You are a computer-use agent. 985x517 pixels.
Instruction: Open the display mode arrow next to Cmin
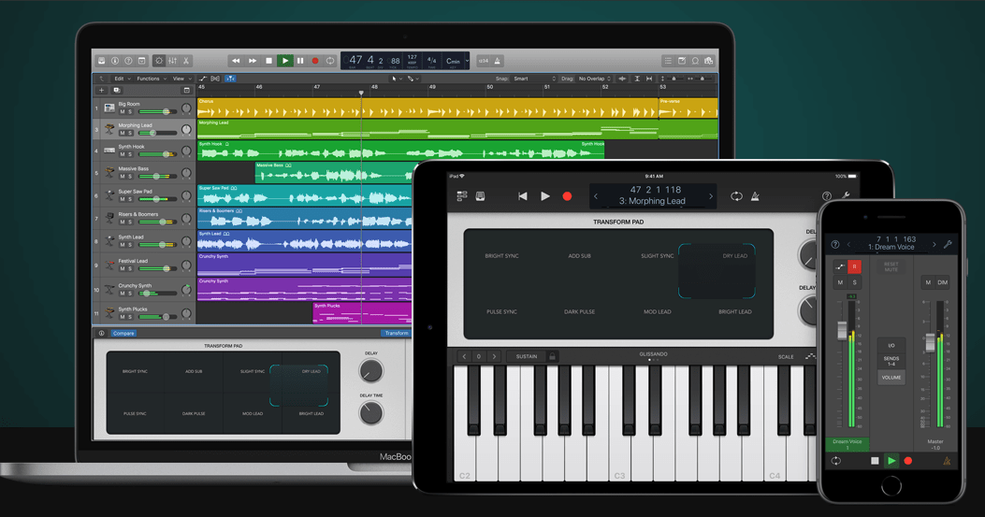(467, 61)
